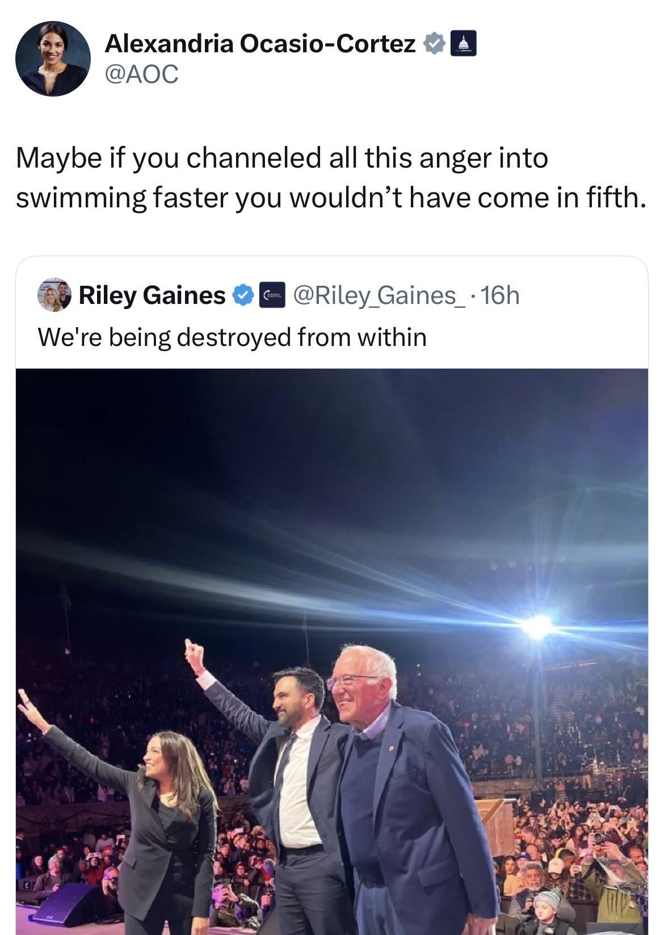Open the tweet author's profile picture
Viewport: 664px width, 935px height.
[x=53, y=59]
